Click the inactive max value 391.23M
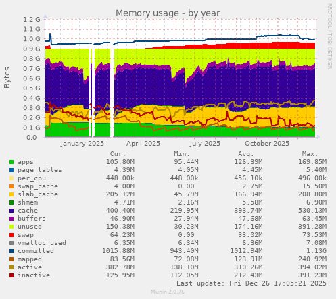 tap(312, 275)
